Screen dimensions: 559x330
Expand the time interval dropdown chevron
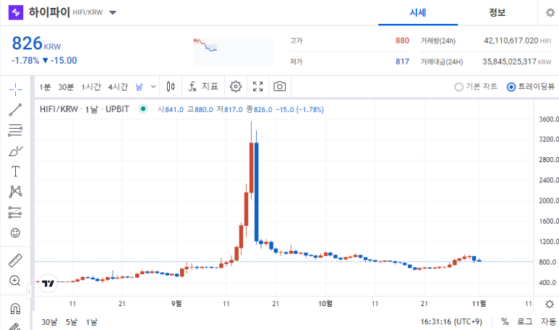tap(153, 87)
